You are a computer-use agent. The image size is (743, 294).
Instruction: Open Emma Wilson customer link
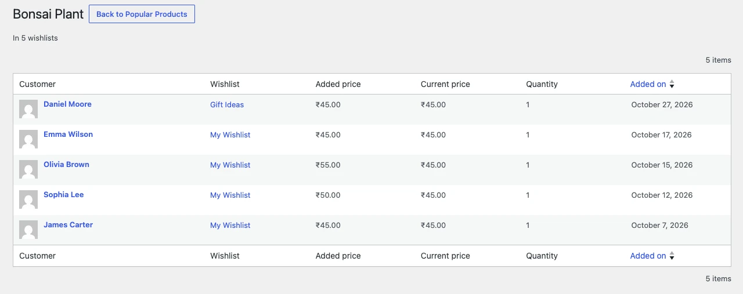coord(68,135)
